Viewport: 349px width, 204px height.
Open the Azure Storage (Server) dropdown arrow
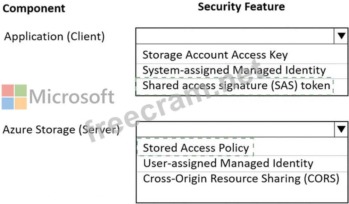click(341, 130)
